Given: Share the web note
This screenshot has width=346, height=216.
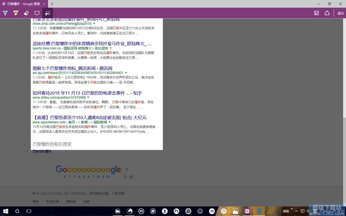Looking at the screenshot, I should tap(327, 13).
